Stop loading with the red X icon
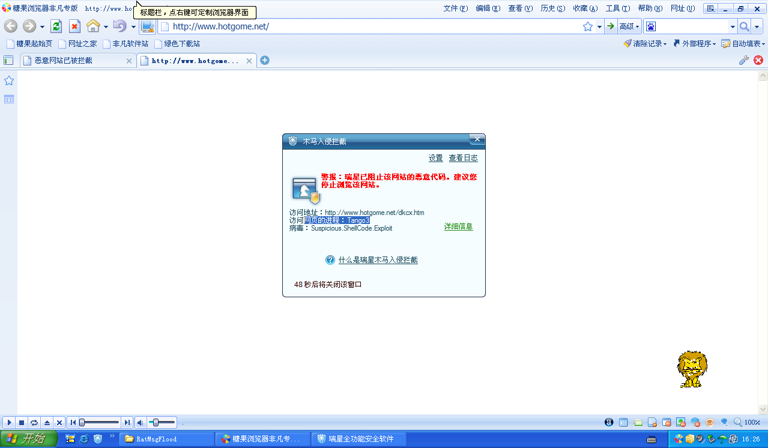 (74, 26)
